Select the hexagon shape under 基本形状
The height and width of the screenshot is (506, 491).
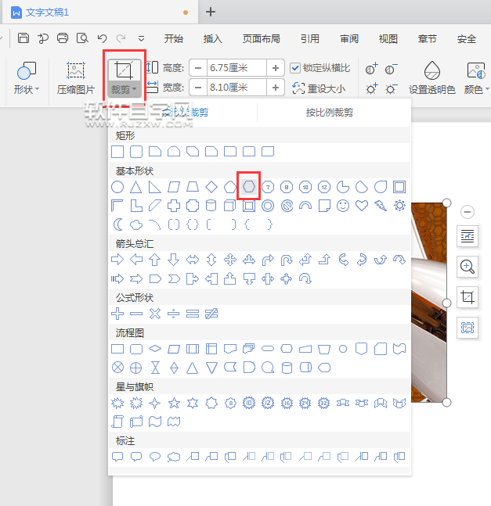(x=249, y=186)
